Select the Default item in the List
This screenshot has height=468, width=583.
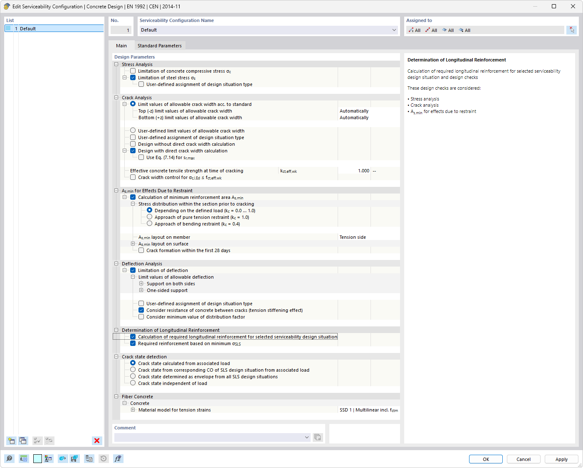27,28
